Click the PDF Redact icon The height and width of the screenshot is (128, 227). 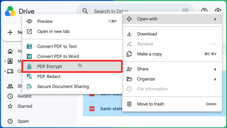tap(29, 76)
